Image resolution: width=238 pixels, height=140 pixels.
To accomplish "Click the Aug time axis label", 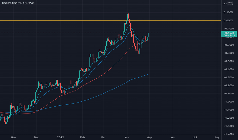I will 217,137.
